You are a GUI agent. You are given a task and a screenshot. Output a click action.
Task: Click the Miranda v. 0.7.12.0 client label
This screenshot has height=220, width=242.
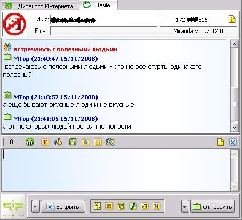pos(198,31)
